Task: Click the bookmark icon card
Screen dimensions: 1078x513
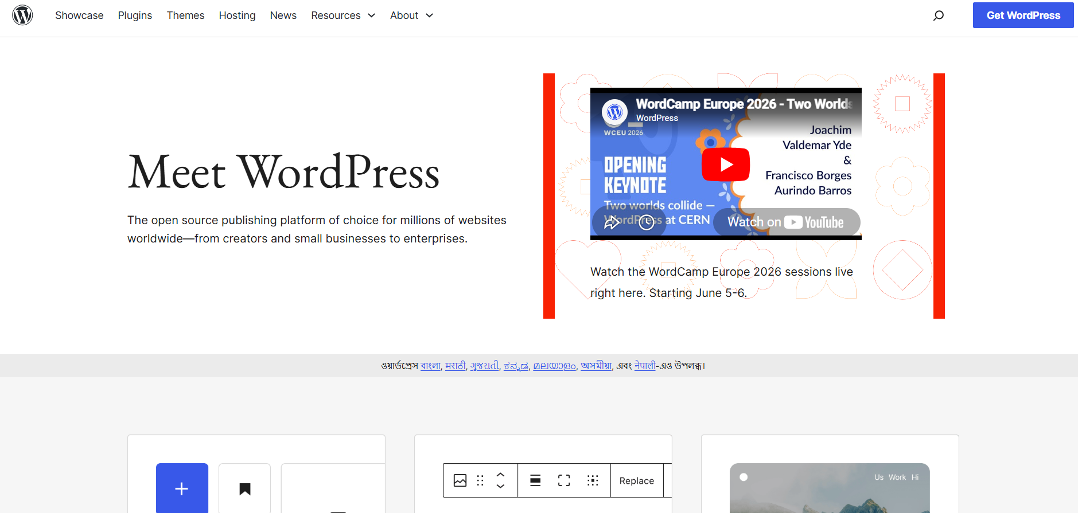Action: (245, 488)
